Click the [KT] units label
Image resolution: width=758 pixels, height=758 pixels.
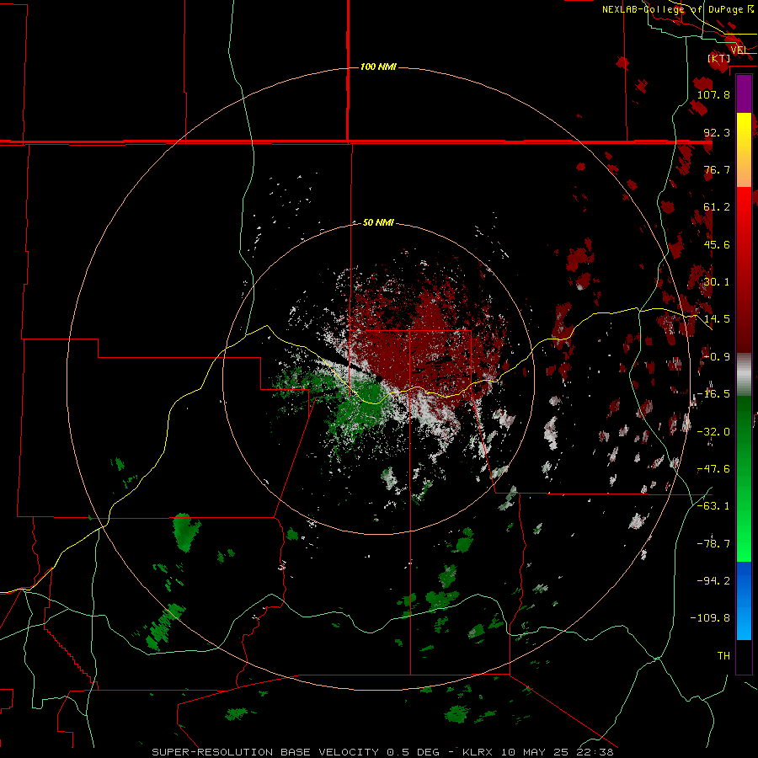719,58
